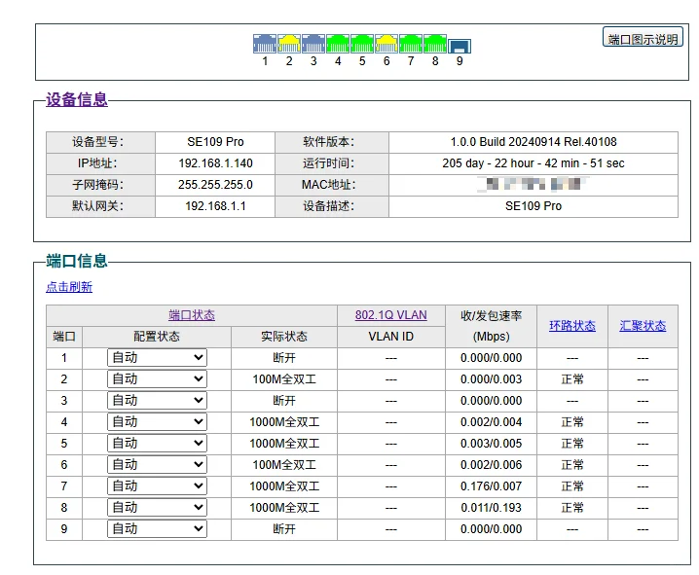Open the 端口状态 header link
Viewport: 699px width, 575px height.
192,315
